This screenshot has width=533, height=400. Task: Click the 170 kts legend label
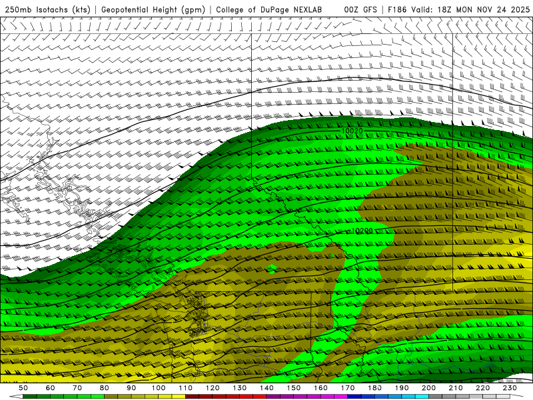[x=348, y=388]
